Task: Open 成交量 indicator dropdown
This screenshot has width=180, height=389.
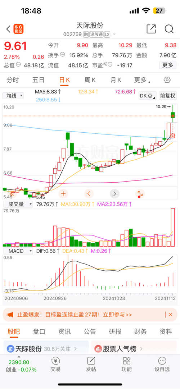Action: (18, 204)
